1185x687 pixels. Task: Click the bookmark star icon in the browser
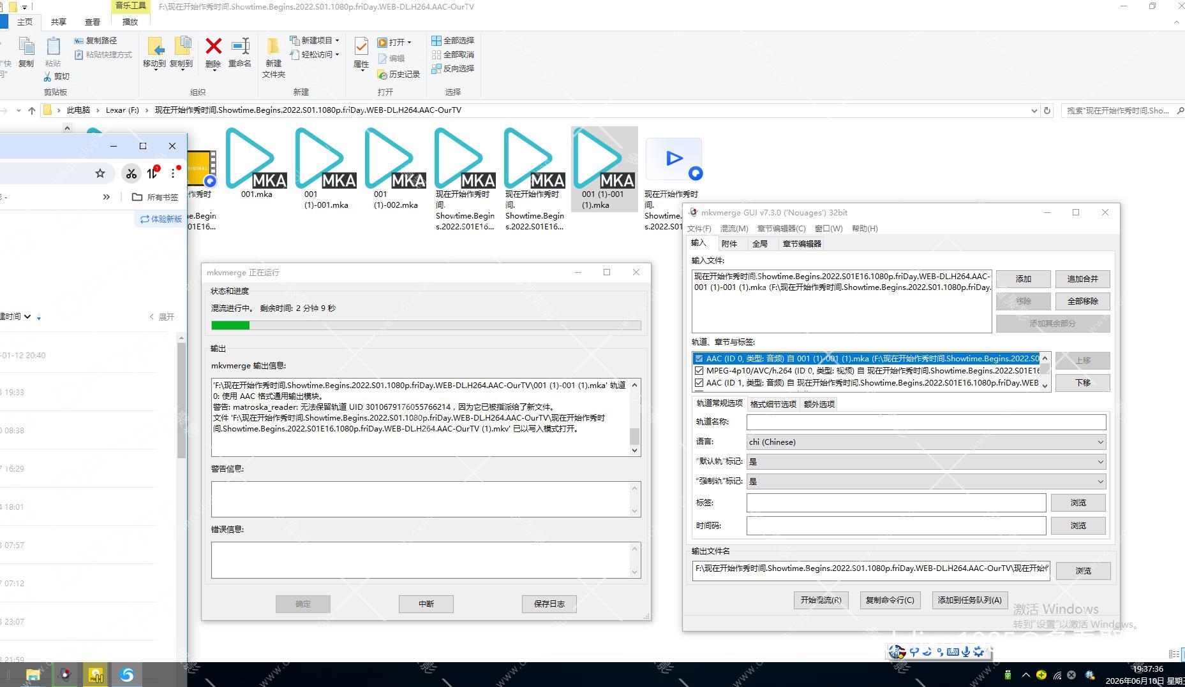pyautogui.click(x=100, y=173)
